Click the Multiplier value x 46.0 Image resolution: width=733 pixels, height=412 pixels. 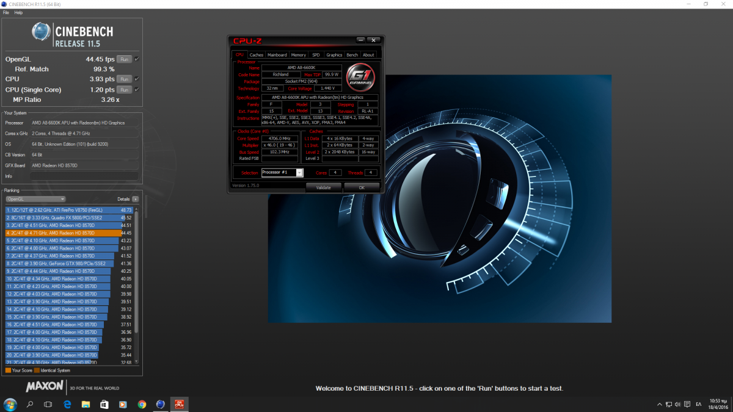pos(279,145)
